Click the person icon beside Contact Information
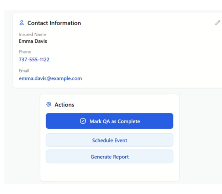 (21, 23)
